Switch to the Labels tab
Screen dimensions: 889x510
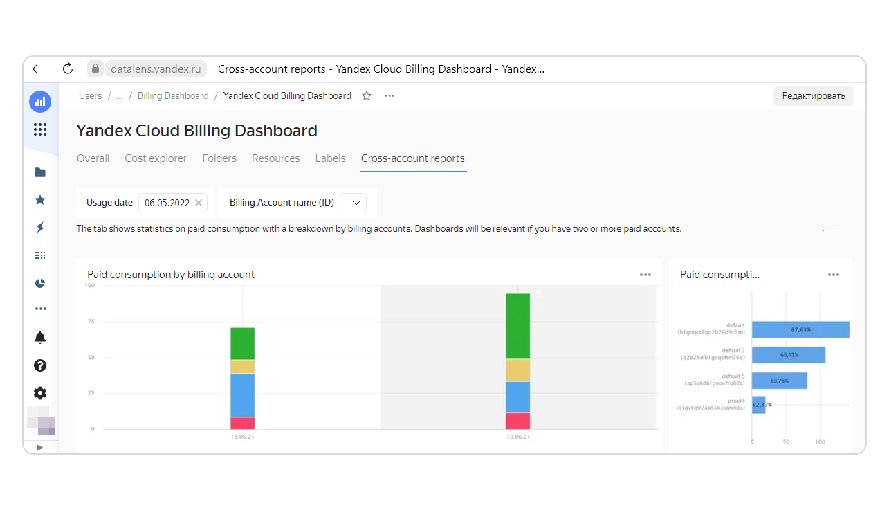[330, 158]
